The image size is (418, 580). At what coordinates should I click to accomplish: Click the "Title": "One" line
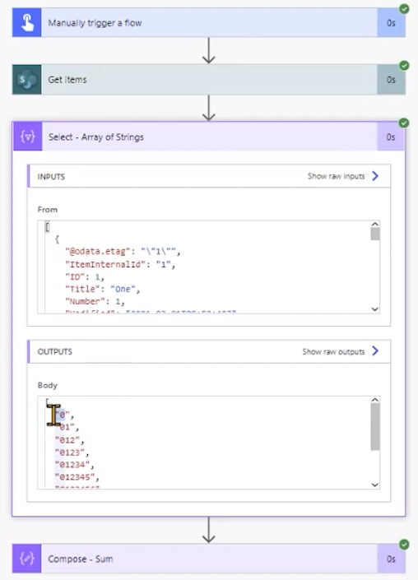[103, 290]
